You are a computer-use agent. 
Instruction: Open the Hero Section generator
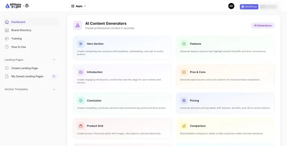[122, 48]
